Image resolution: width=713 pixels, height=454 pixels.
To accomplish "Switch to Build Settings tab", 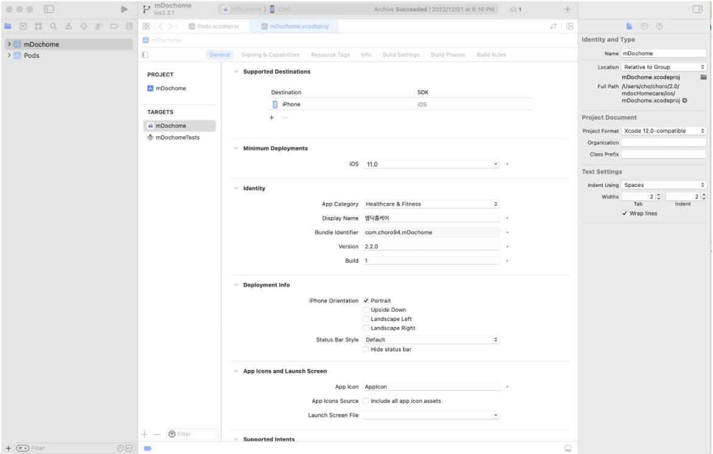I will 401,55.
